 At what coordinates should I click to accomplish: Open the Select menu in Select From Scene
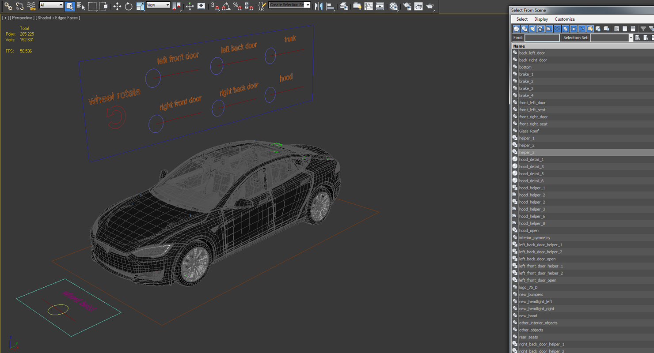pos(522,19)
